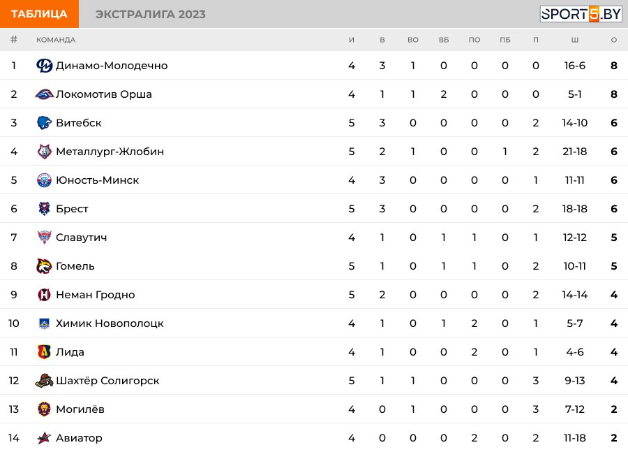This screenshot has height=452, width=628.
Task: Click the Локомотив Орша team logo
Action: click(44, 94)
